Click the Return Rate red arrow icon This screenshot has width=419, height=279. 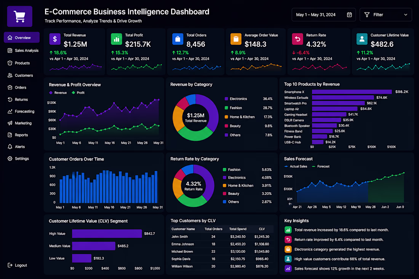(x=297, y=39)
